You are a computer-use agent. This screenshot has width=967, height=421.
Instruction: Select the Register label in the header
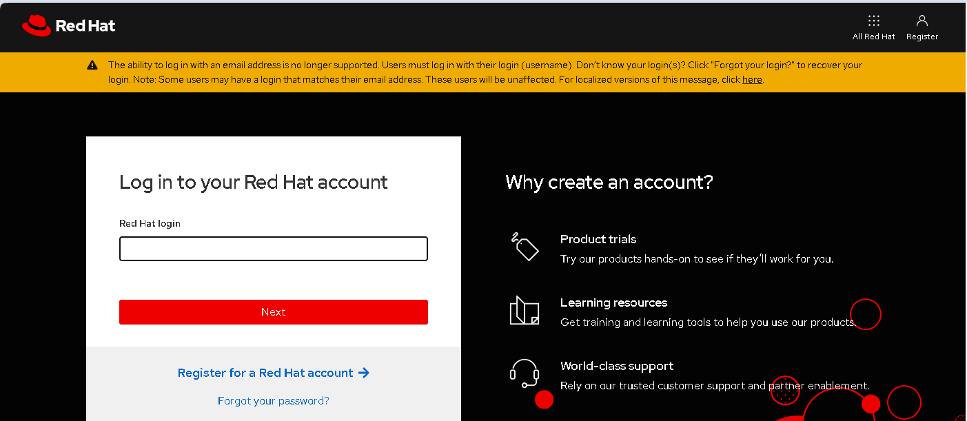pos(922,37)
